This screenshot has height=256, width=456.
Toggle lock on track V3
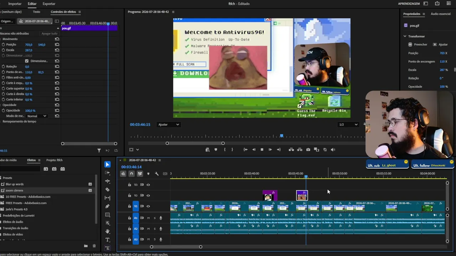tap(130, 185)
